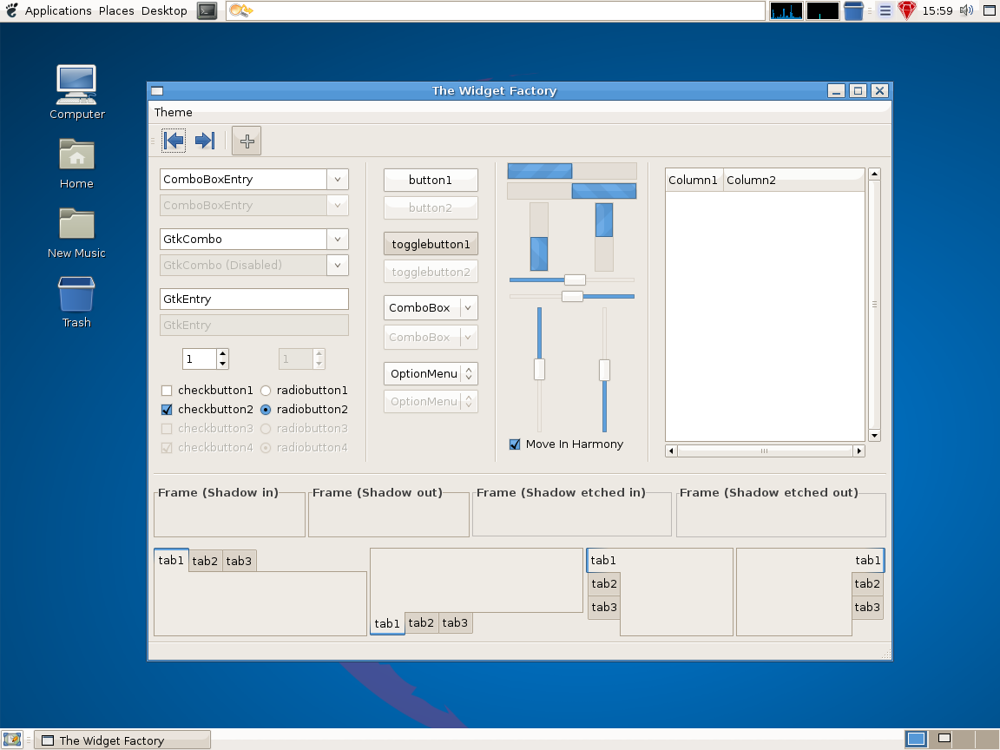
Task: Open the Home folder desktop icon
Action: click(x=76, y=164)
